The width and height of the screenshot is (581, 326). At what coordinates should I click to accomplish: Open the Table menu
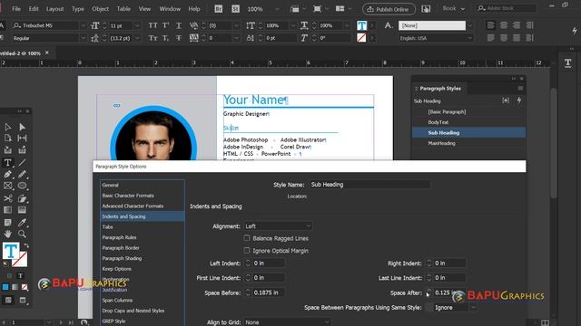click(123, 9)
